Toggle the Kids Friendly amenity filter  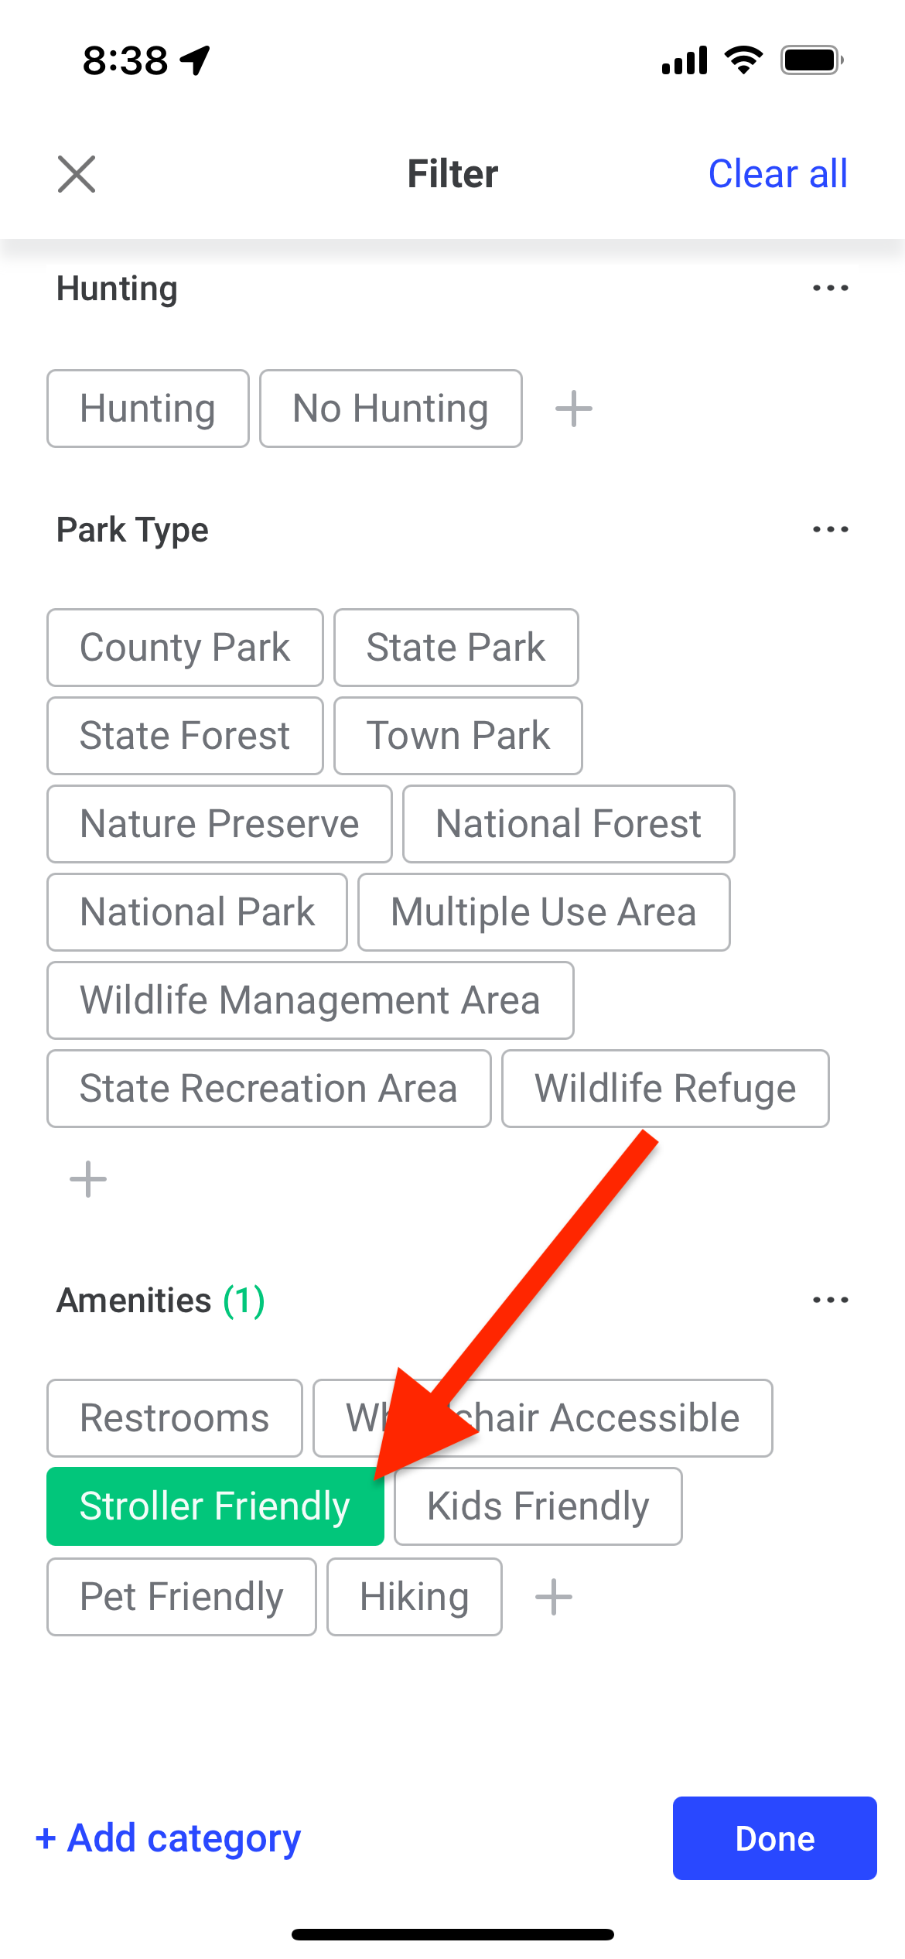pyautogui.click(x=538, y=1506)
